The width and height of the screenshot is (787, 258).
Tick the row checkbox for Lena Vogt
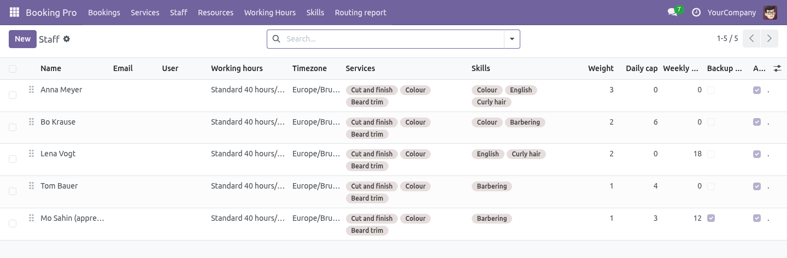pyautogui.click(x=13, y=159)
